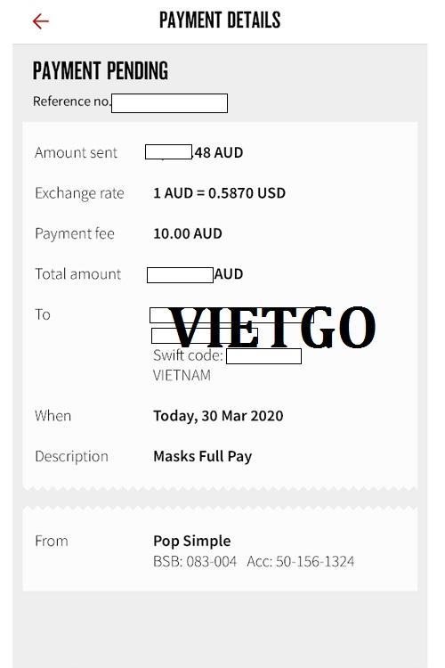Select the Amount sent value ending 48 AUD

(x=194, y=152)
